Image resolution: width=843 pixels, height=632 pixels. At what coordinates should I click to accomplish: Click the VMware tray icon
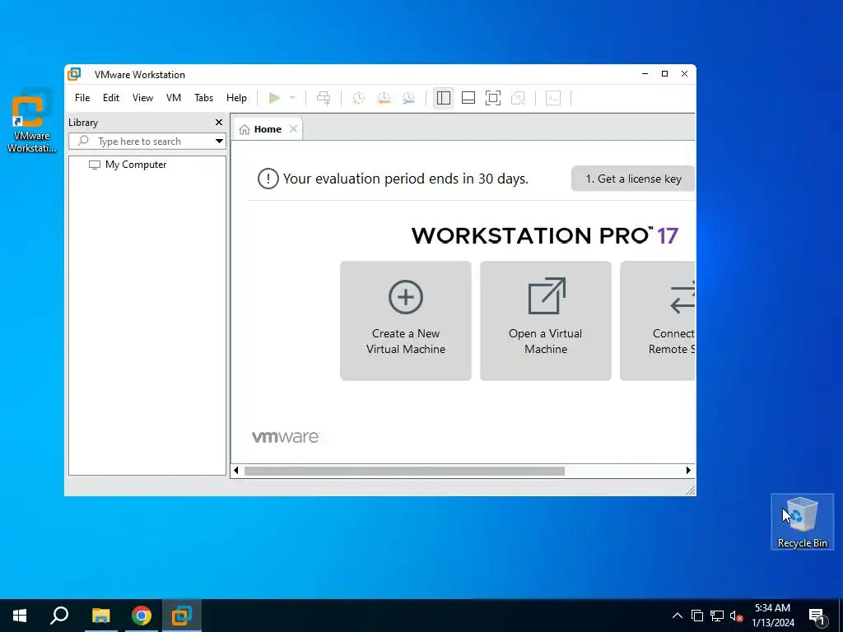(697, 616)
